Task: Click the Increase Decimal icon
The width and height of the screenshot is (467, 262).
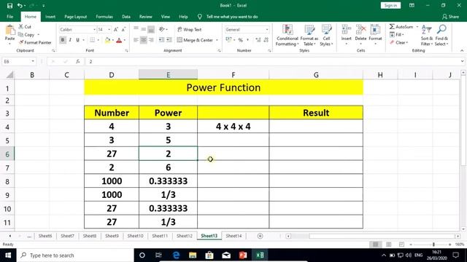Action: [x=258, y=40]
